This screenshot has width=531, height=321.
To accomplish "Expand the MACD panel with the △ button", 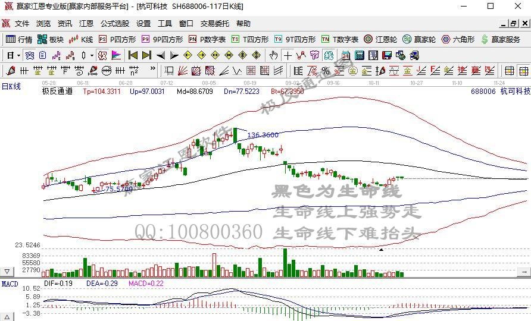I will point(7,317).
